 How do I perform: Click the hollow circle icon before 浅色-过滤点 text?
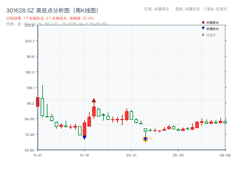pos(204,9)
